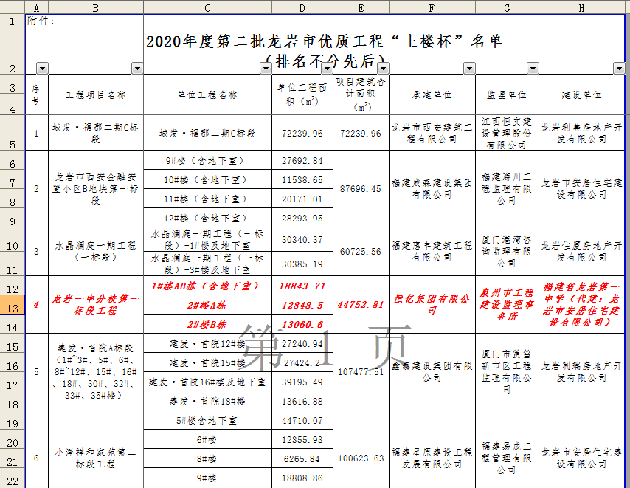Expand the filter dropdown in column C
Image resolution: width=630 pixels, height=488 pixels.
(x=266, y=68)
